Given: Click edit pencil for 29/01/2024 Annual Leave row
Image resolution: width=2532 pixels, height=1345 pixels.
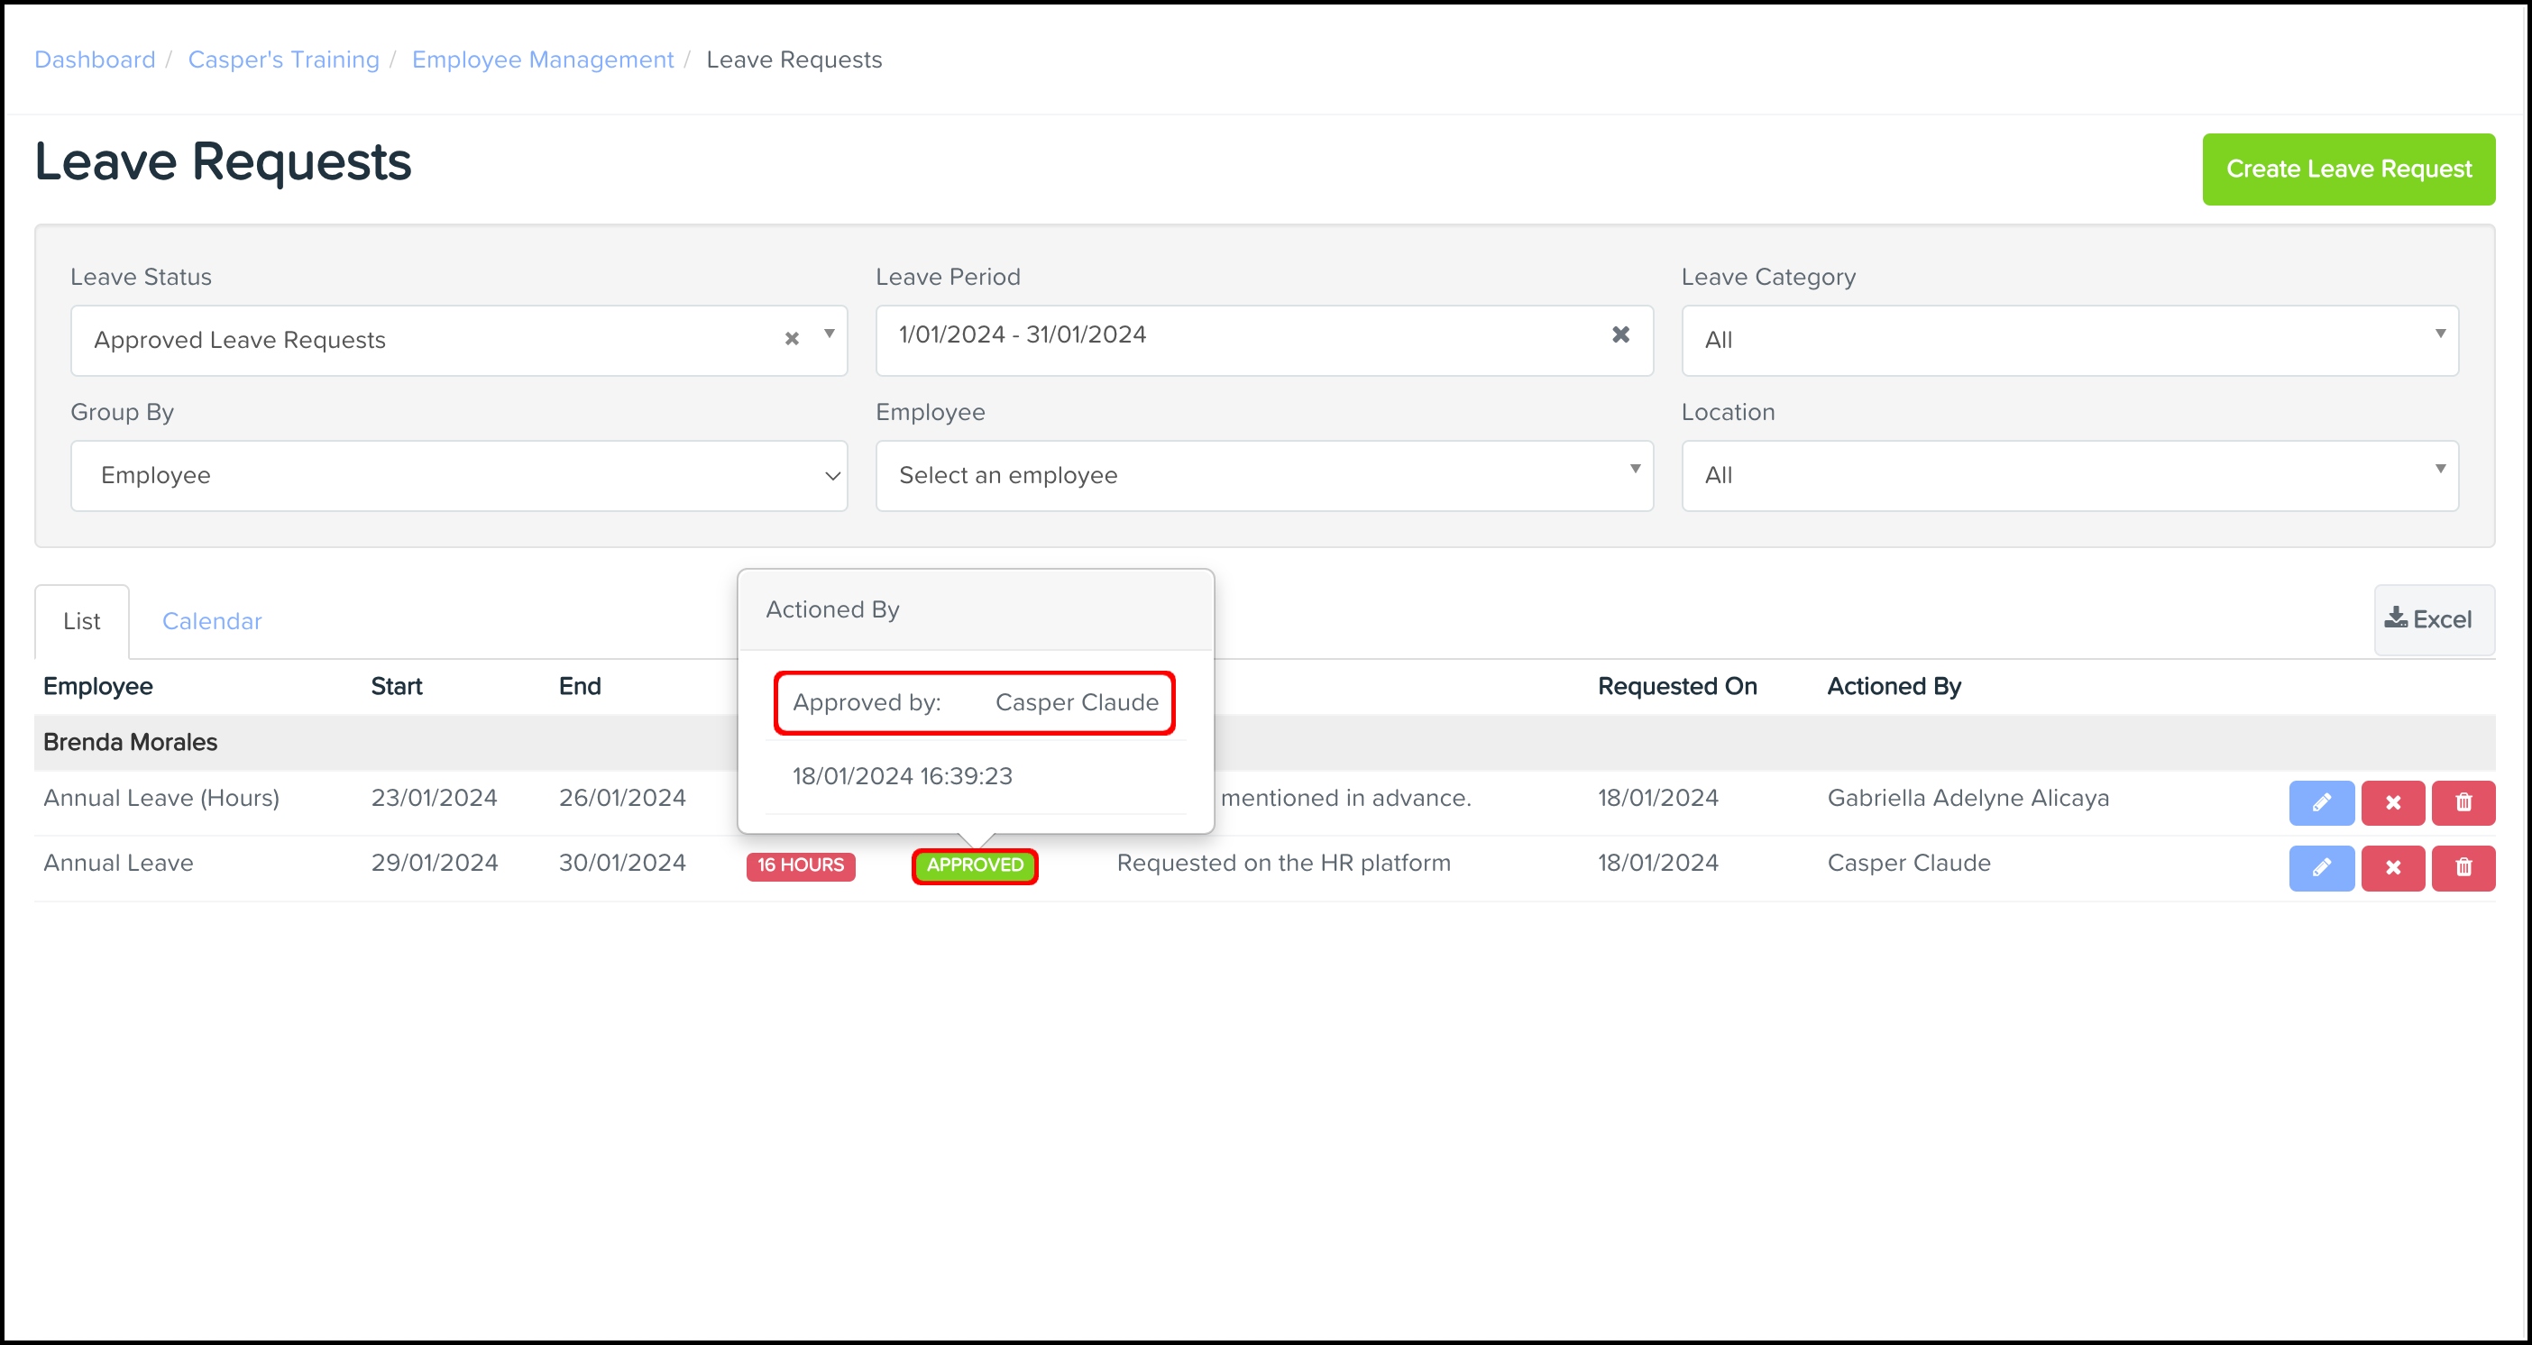Looking at the screenshot, I should click(2321, 867).
